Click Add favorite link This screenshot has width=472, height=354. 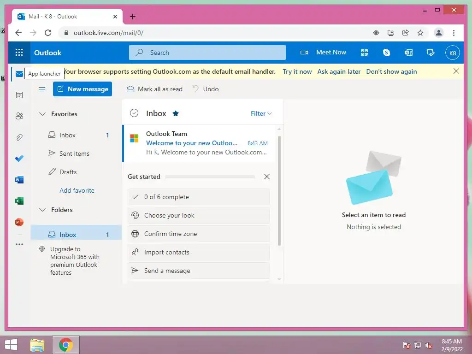tap(77, 190)
